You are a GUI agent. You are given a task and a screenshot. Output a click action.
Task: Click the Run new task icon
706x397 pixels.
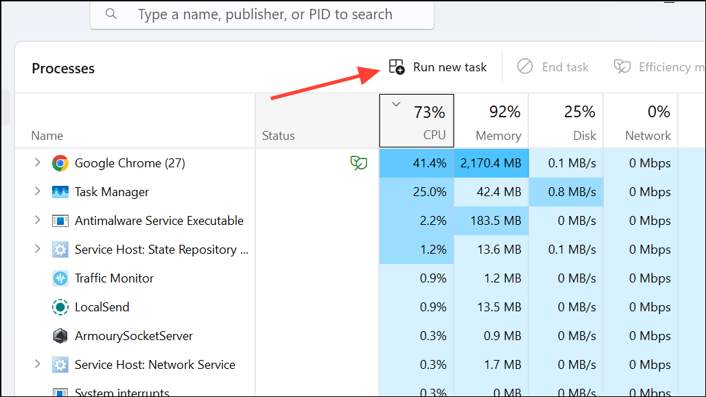click(x=397, y=67)
